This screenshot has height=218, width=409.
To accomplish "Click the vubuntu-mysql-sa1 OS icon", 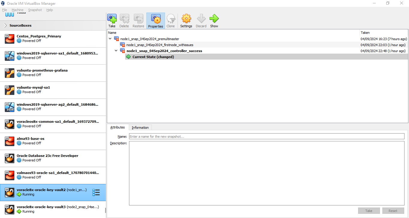I will 10,90.
